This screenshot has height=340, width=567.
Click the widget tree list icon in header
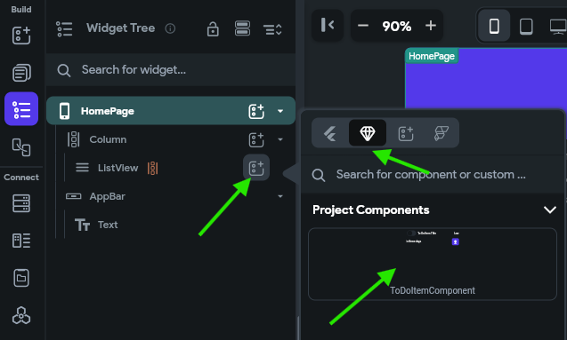click(64, 28)
